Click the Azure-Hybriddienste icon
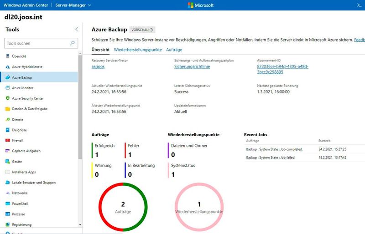The image size is (365, 234). coord(8,66)
